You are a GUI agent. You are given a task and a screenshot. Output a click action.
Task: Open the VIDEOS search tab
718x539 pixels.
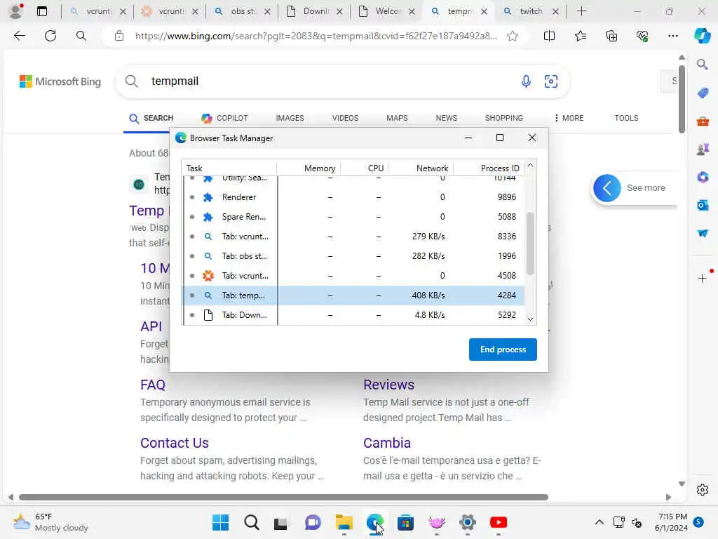(345, 118)
